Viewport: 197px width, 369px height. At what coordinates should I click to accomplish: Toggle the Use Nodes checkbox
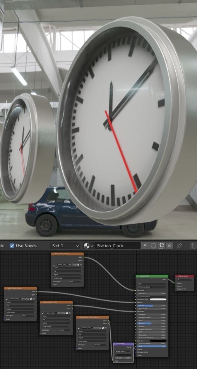(x=12, y=246)
